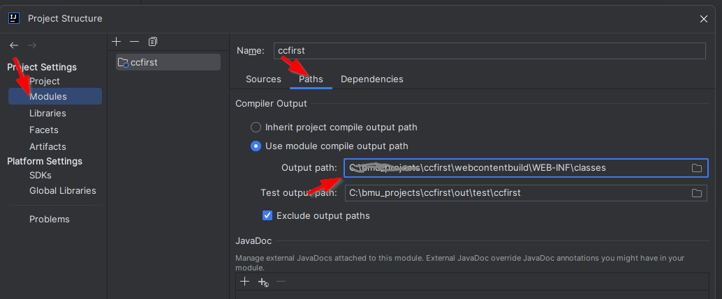Click the copy module icon
Viewport: 722px width, 299px height.
[x=153, y=42]
